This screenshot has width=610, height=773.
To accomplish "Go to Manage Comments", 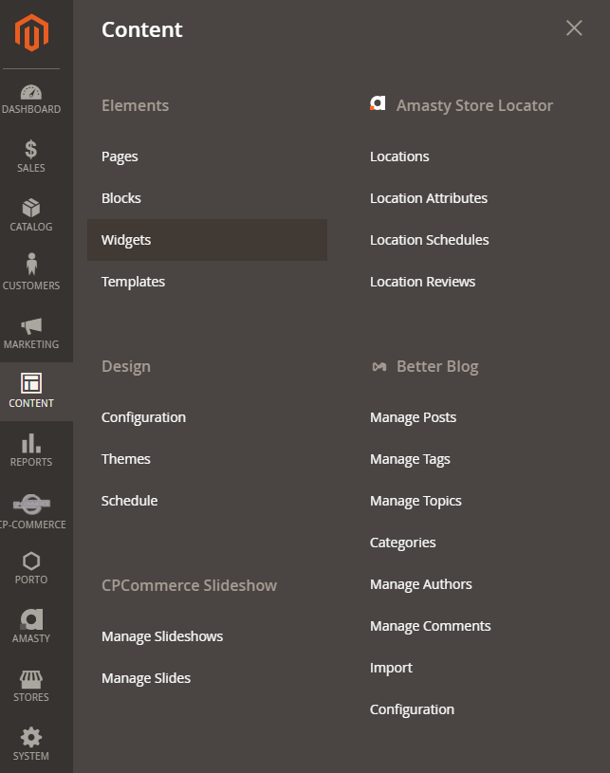I will [x=431, y=626].
